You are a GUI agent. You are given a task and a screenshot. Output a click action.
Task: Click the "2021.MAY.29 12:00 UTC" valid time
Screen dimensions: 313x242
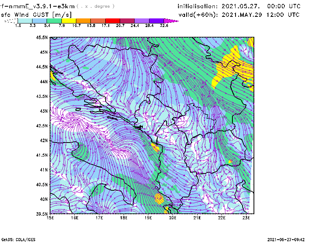coord(261,15)
